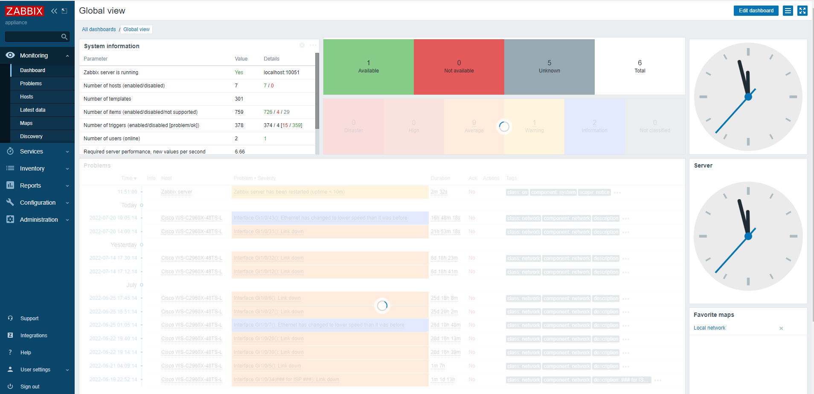Click the Sign out power icon
Viewport: 814px width, 394px height.
(x=10, y=386)
